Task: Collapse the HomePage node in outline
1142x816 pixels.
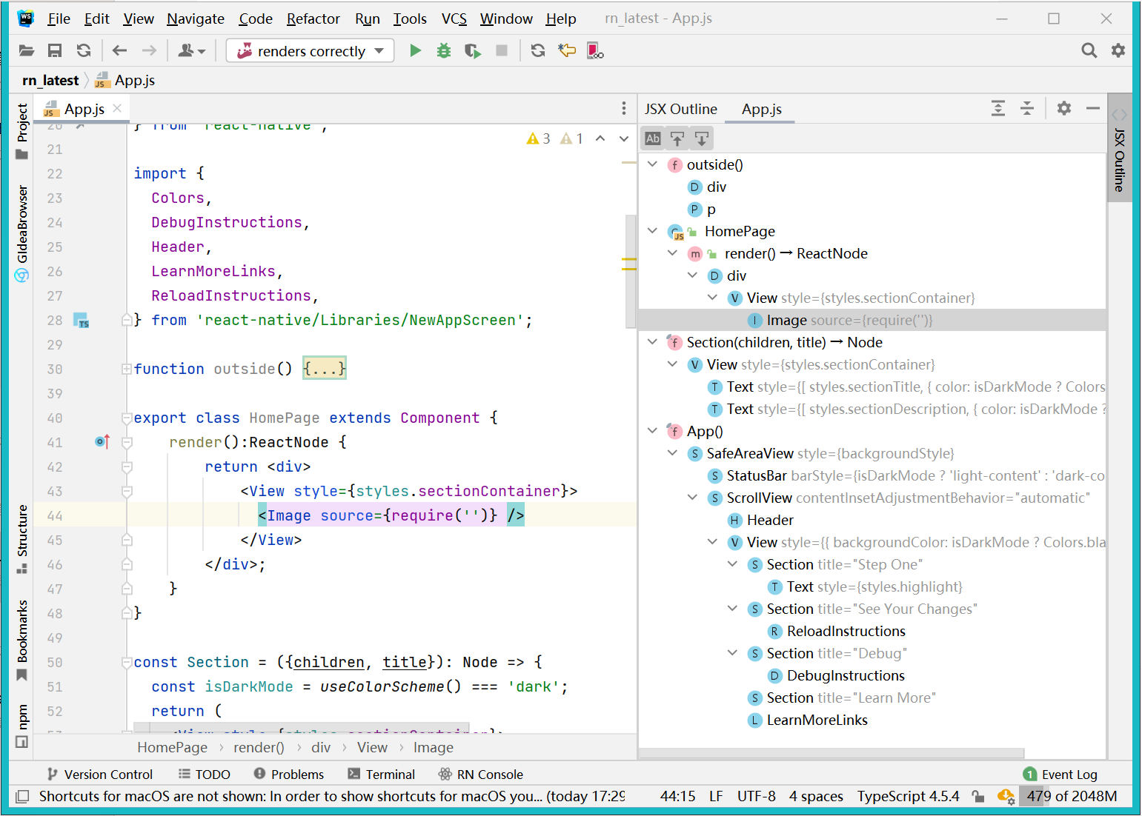Action: click(653, 231)
